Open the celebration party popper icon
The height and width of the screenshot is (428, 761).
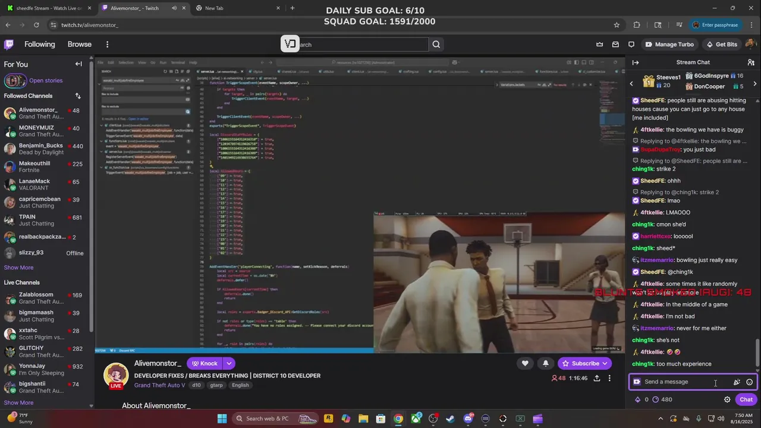737,382
